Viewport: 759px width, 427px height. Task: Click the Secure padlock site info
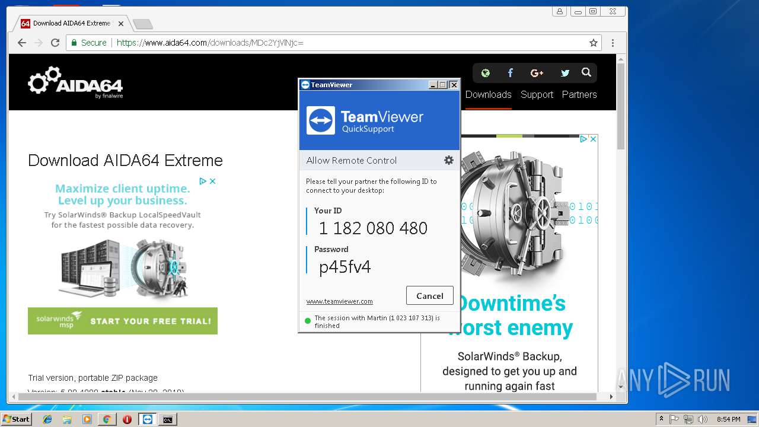(89, 43)
